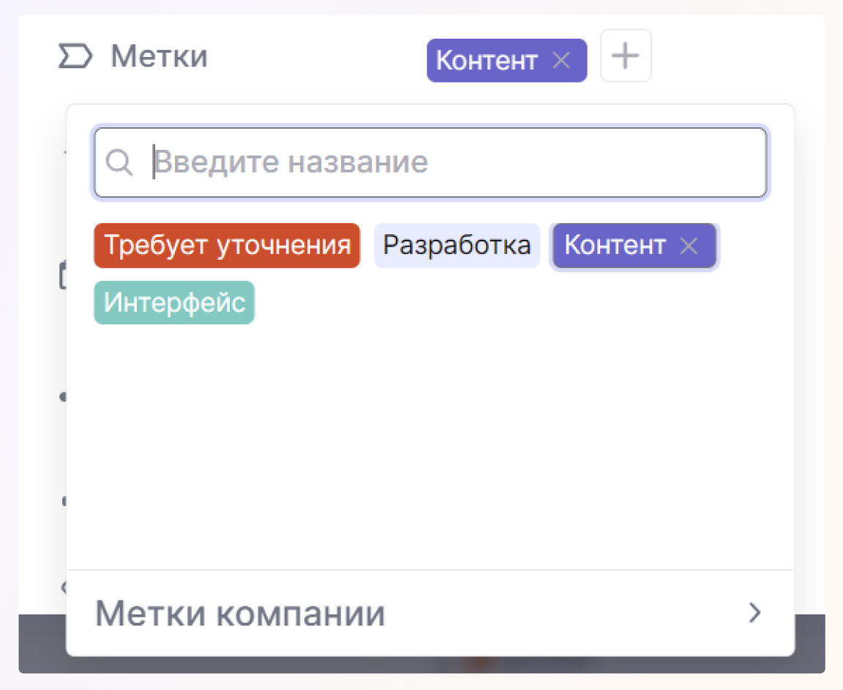Click the Метки field title text

[x=159, y=56]
